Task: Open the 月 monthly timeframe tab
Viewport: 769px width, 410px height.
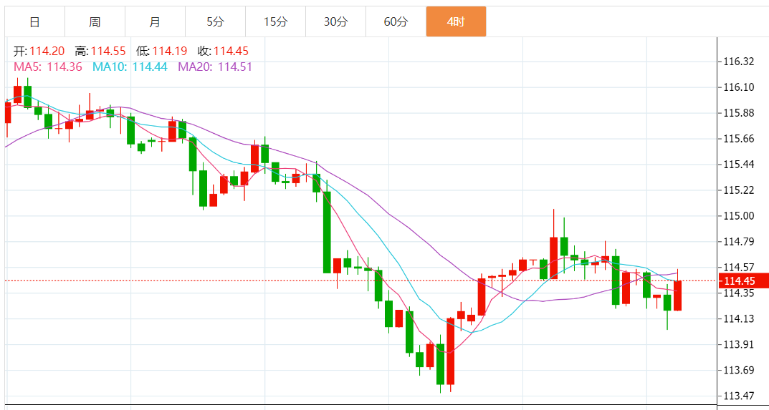Action: [x=155, y=21]
